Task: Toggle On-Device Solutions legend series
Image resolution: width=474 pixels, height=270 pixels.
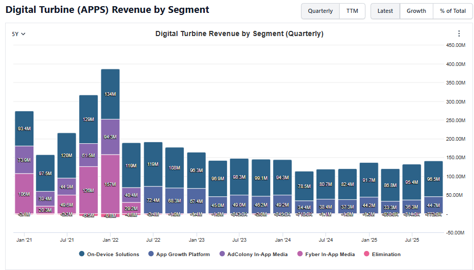Action: click(x=109, y=254)
